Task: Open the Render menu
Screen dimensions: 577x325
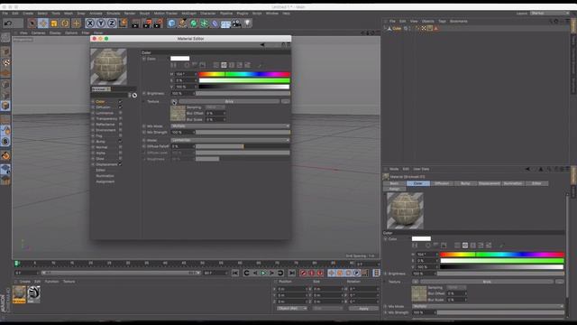Action: pyautogui.click(x=130, y=14)
